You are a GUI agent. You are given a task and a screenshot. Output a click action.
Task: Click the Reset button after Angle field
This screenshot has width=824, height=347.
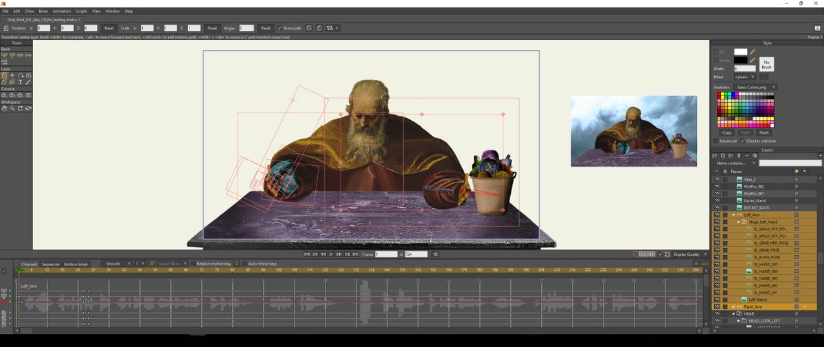coord(265,28)
